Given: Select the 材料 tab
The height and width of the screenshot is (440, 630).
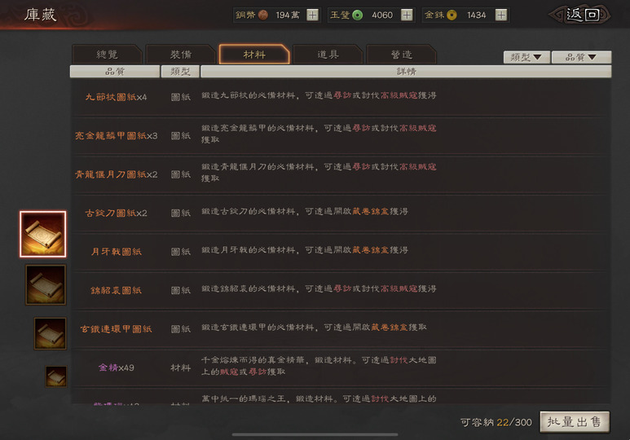Looking at the screenshot, I should tap(254, 55).
